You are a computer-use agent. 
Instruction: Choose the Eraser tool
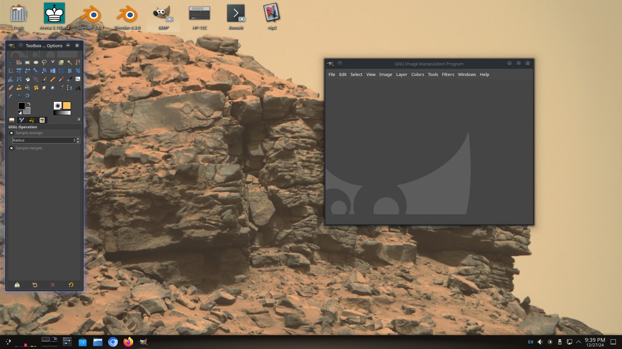pyautogui.click(x=11, y=88)
